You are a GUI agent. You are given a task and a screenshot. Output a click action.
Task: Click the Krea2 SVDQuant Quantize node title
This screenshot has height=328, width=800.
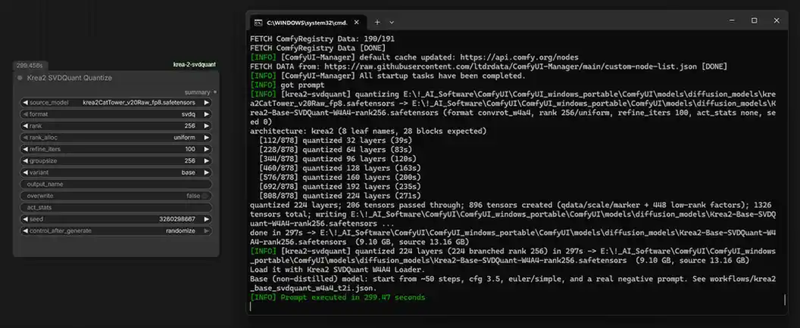[x=70, y=78]
